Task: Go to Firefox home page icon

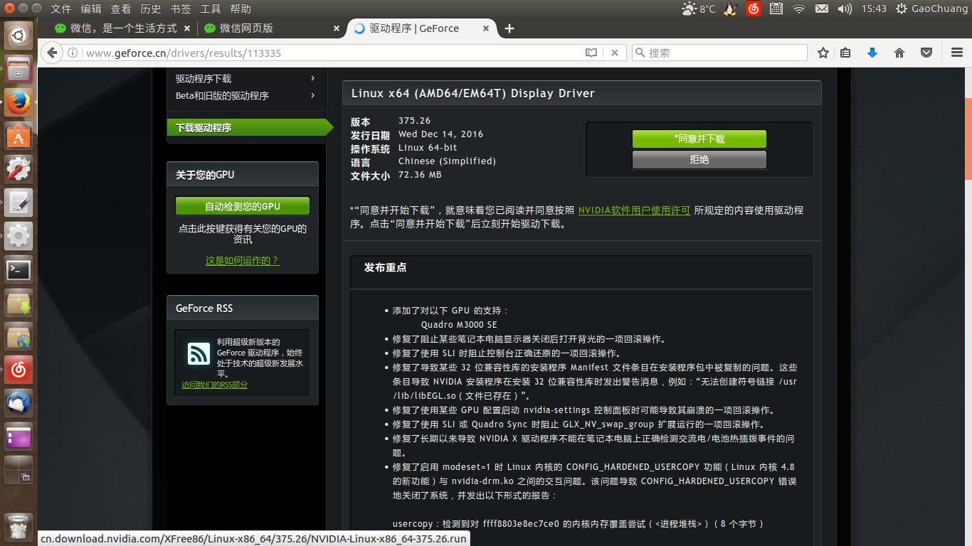Action: tap(899, 53)
